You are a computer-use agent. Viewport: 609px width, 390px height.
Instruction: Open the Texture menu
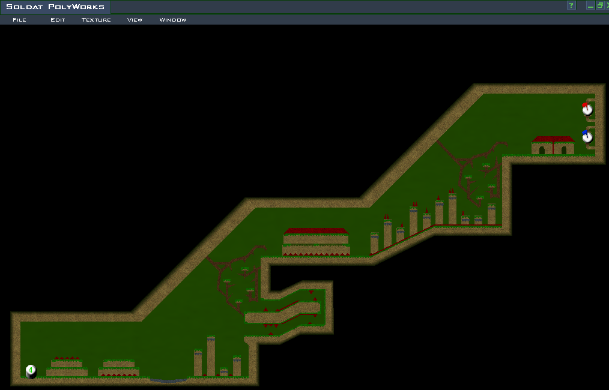tap(96, 20)
